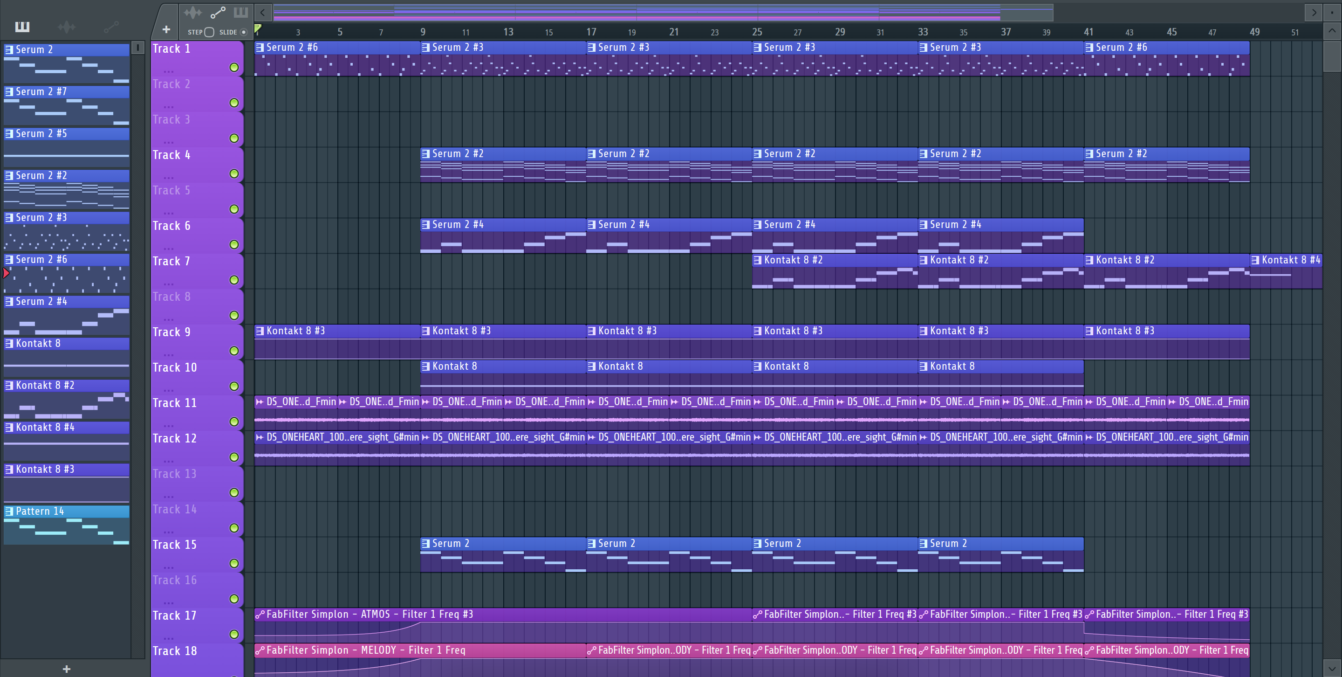Click the right arrow of the horizontal overview scrollbar
Viewport: 1342px width, 677px height.
[x=1314, y=13]
